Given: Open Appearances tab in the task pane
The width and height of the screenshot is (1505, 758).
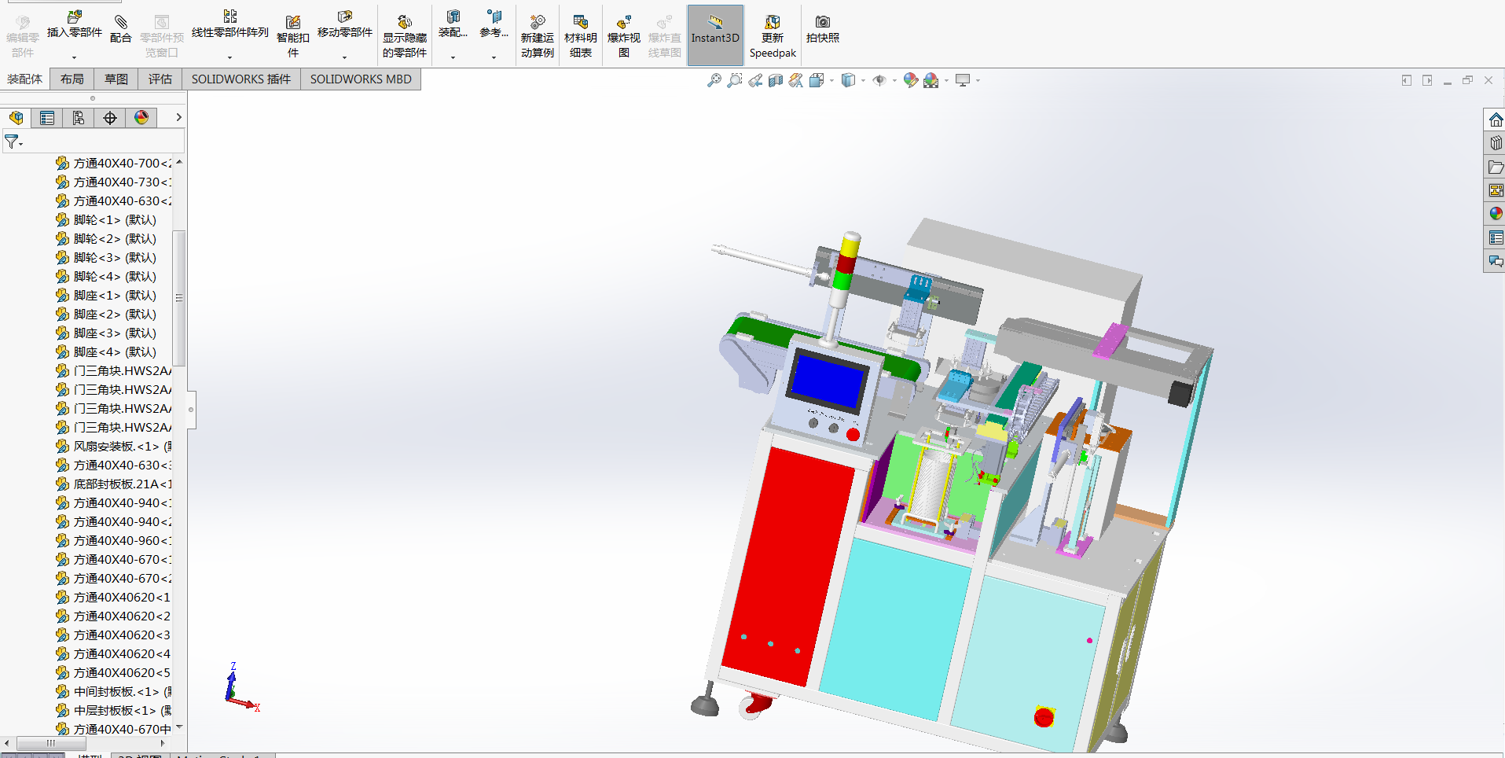Looking at the screenshot, I should 1495,214.
